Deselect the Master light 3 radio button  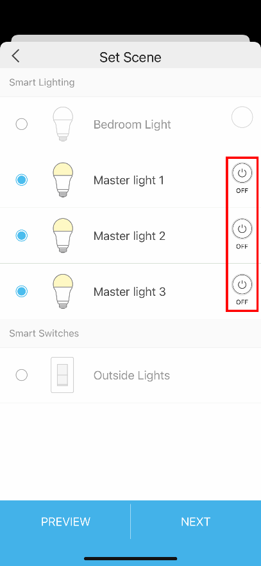pyautogui.click(x=22, y=291)
